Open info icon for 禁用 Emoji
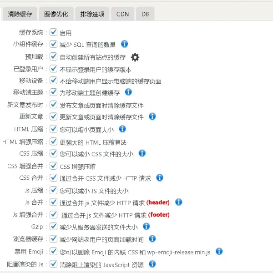 pos(219,251)
